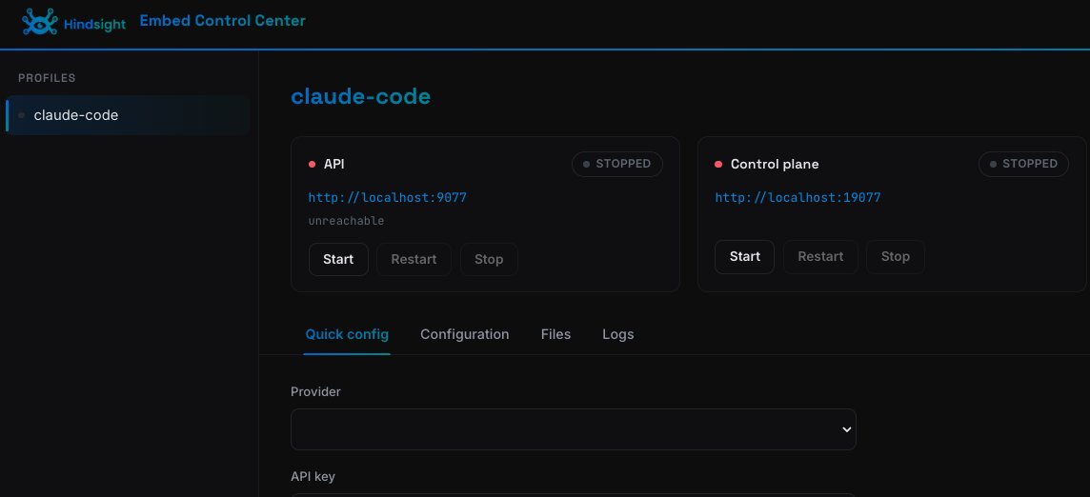Open the http://localhost:19077 control plane link
Viewport: 1090px width, 497px height.
798,197
